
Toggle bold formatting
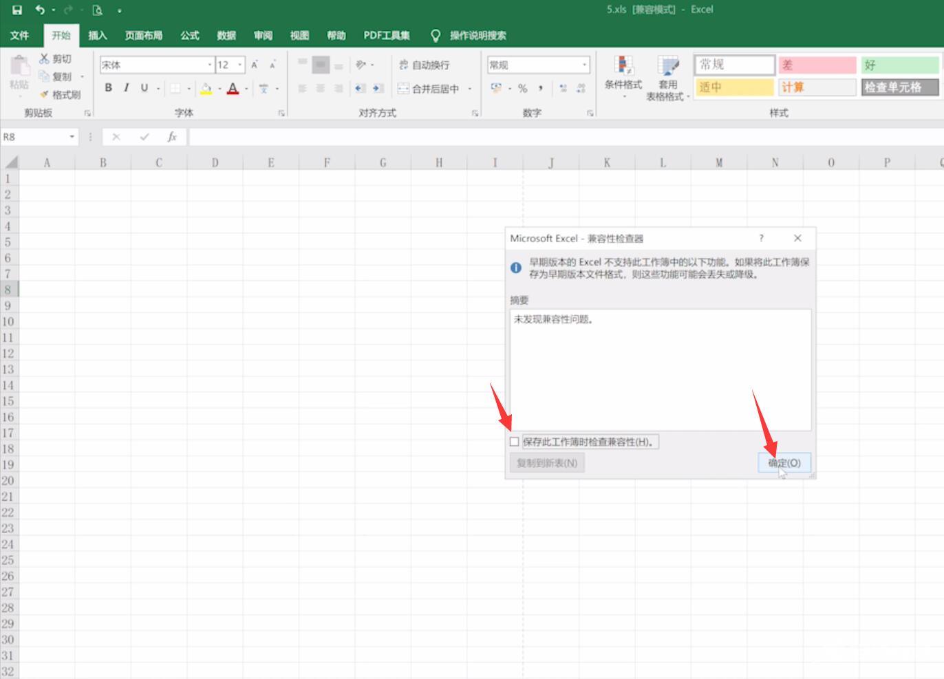pos(108,88)
